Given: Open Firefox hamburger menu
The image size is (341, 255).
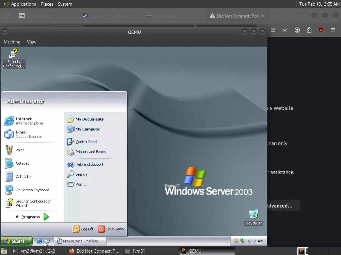Looking at the screenshot, I should tap(333, 30).
